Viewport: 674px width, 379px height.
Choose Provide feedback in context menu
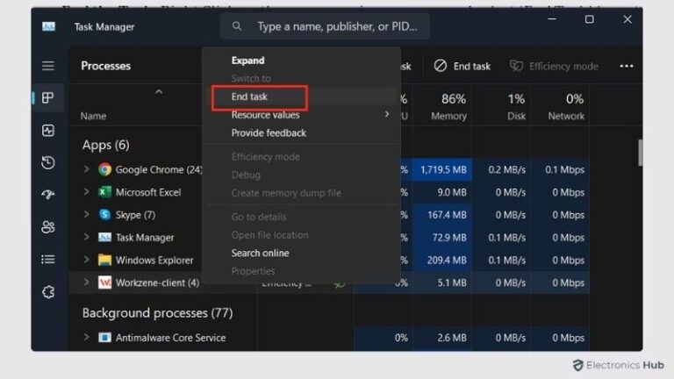tap(269, 132)
